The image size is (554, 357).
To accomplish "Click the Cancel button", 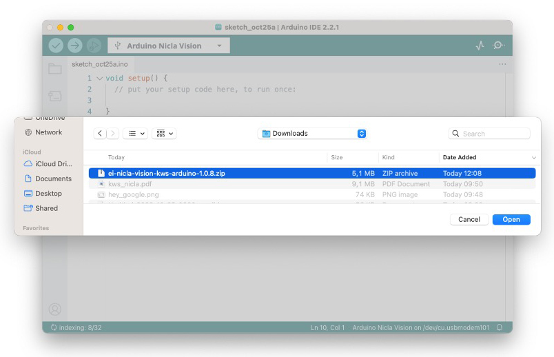I will pyautogui.click(x=469, y=219).
